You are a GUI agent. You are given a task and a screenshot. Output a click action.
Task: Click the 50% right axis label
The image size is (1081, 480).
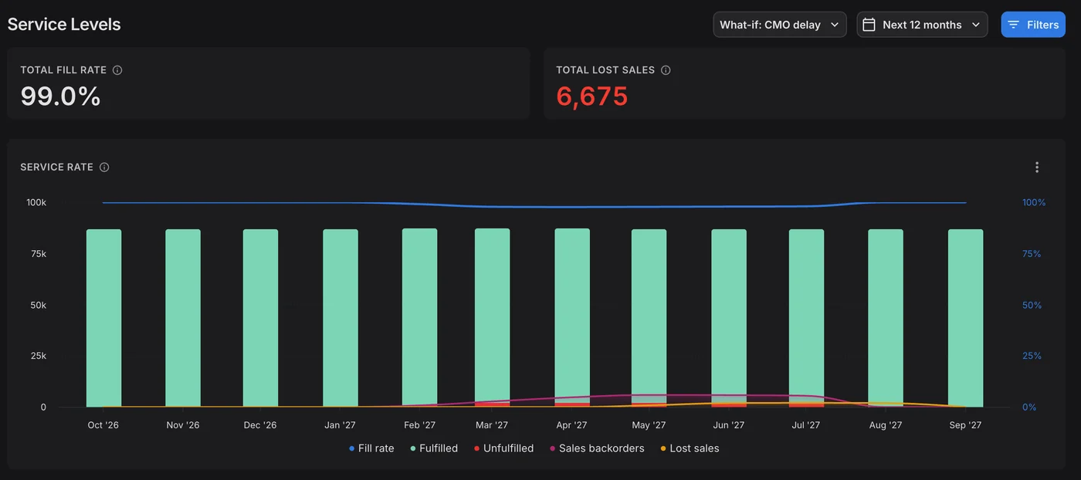point(1032,306)
